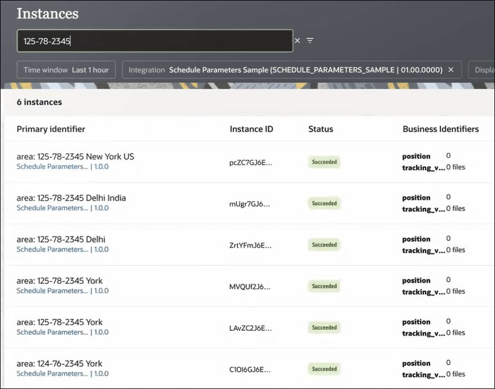Open the filter options icon

coord(310,41)
